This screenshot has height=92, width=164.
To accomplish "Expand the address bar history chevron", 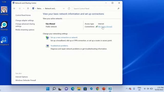I will (x=64, y=8).
